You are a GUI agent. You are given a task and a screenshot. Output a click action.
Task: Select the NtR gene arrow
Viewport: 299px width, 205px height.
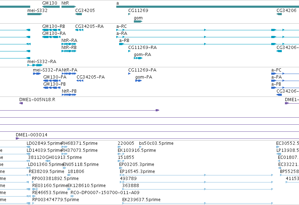[x=69, y=7]
